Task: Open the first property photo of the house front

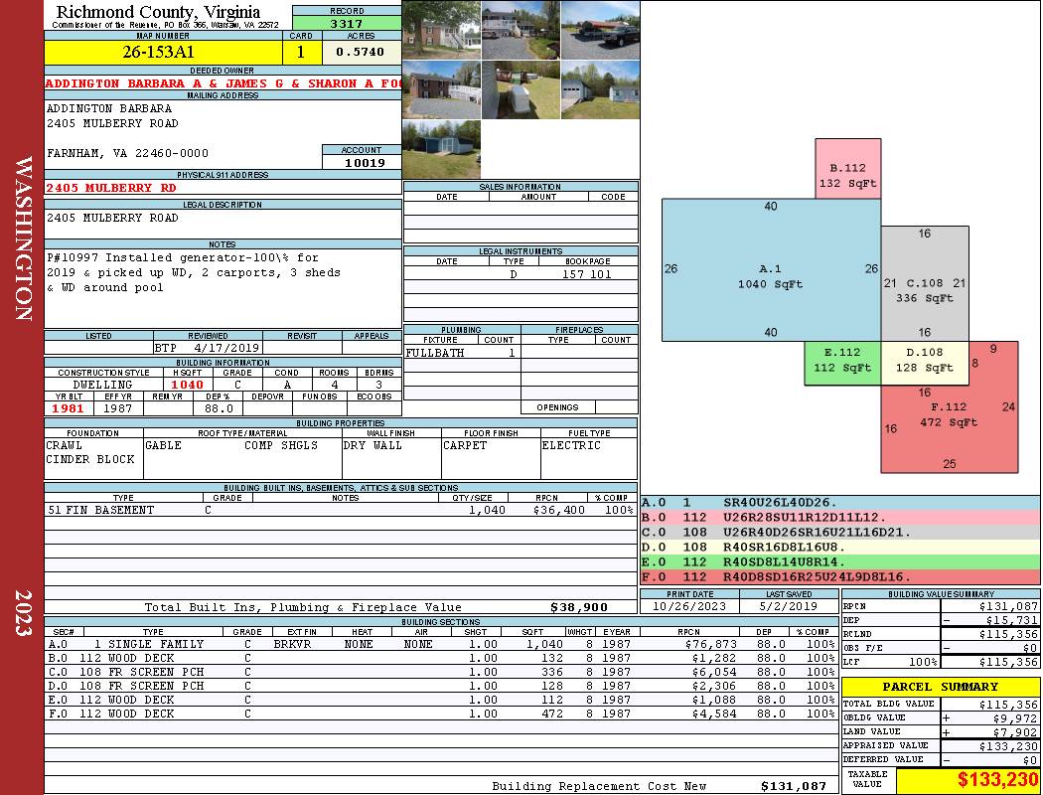Action: pos(442,31)
